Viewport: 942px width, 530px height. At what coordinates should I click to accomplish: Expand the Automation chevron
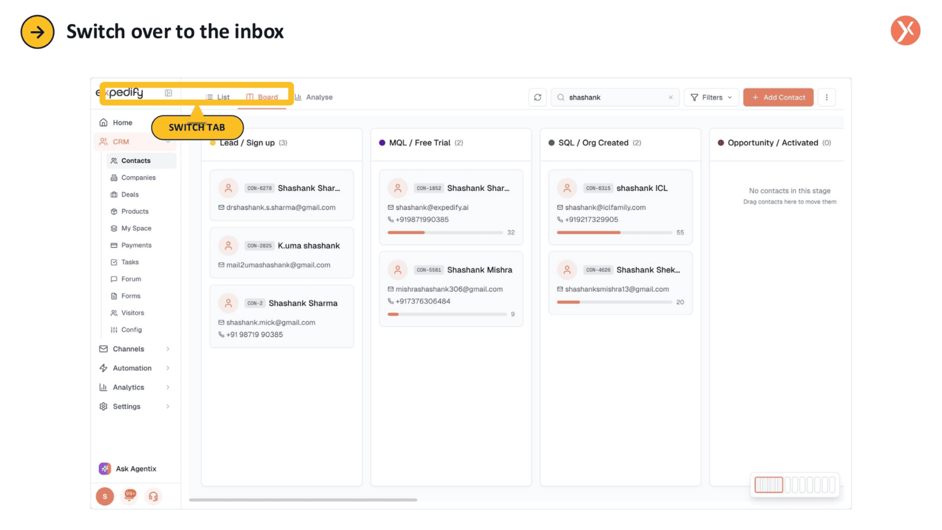168,369
